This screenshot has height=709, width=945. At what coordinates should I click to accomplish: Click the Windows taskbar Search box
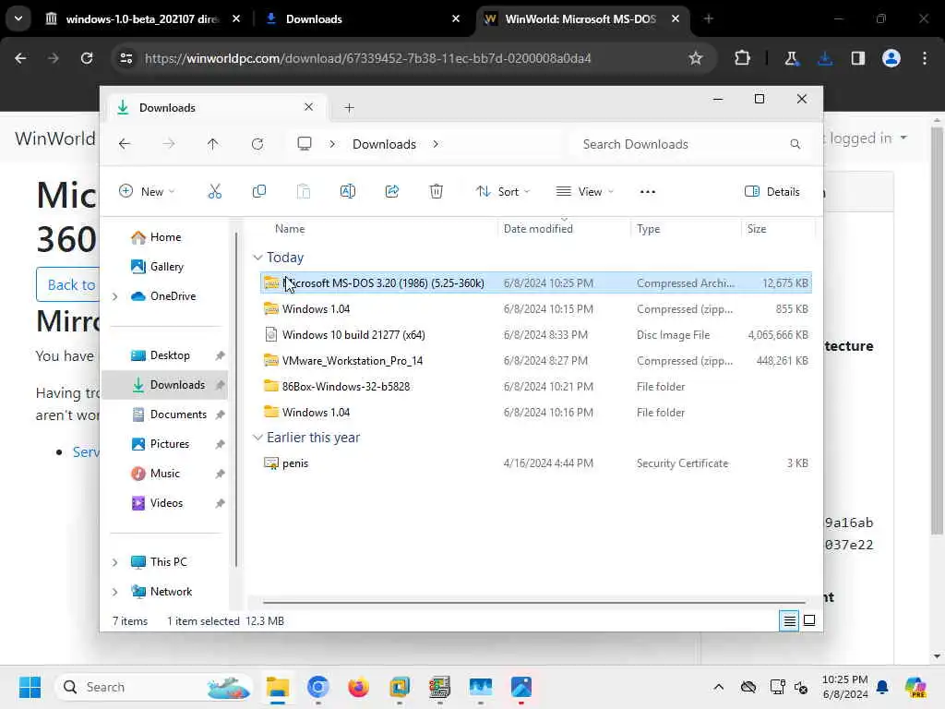coord(154,687)
